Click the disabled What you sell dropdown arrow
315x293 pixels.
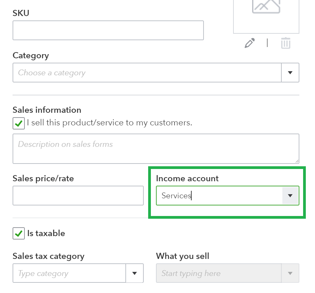pyautogui.click(x=290, y=273)
